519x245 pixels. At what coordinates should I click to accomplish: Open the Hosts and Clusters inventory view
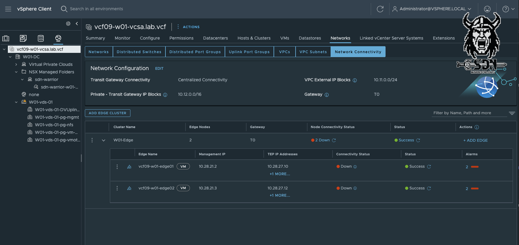(6, 38)
